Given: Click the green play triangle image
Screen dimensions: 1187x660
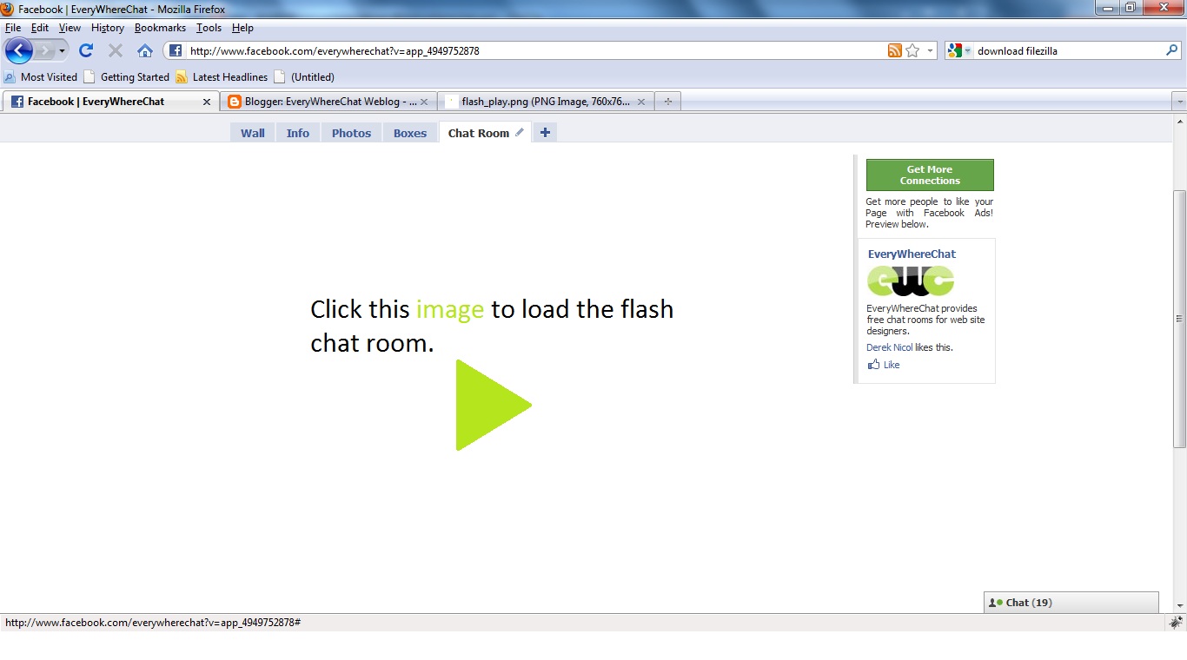Looking at the screenshot, I should click(493, 405).
